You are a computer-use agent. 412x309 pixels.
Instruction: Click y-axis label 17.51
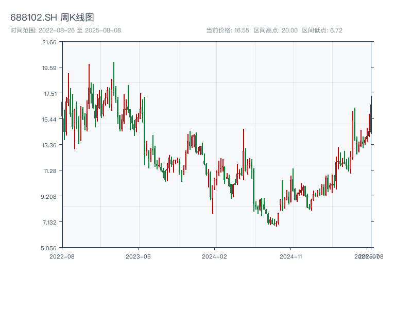50,94
